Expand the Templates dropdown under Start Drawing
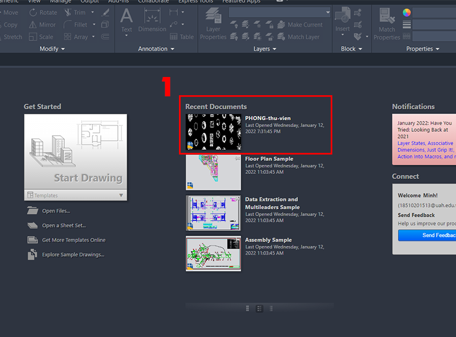 [x=121, y=196]
